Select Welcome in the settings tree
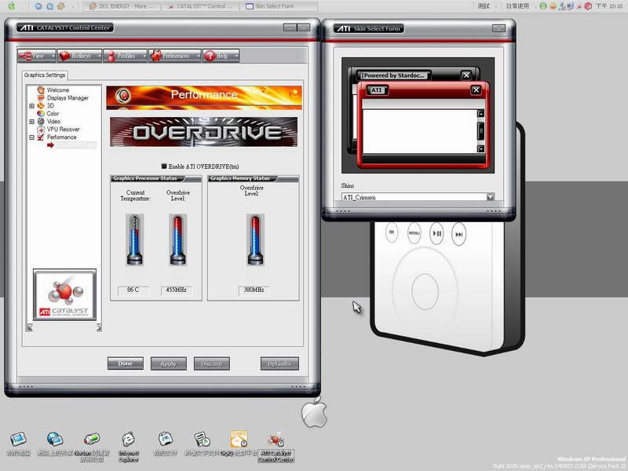 coord(58,90)
